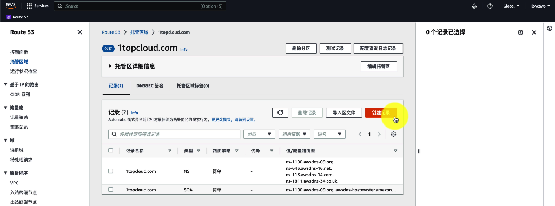Open 控制面板 in the sidebar
This screenshot has width=555, height=206.
pos(19,52)
